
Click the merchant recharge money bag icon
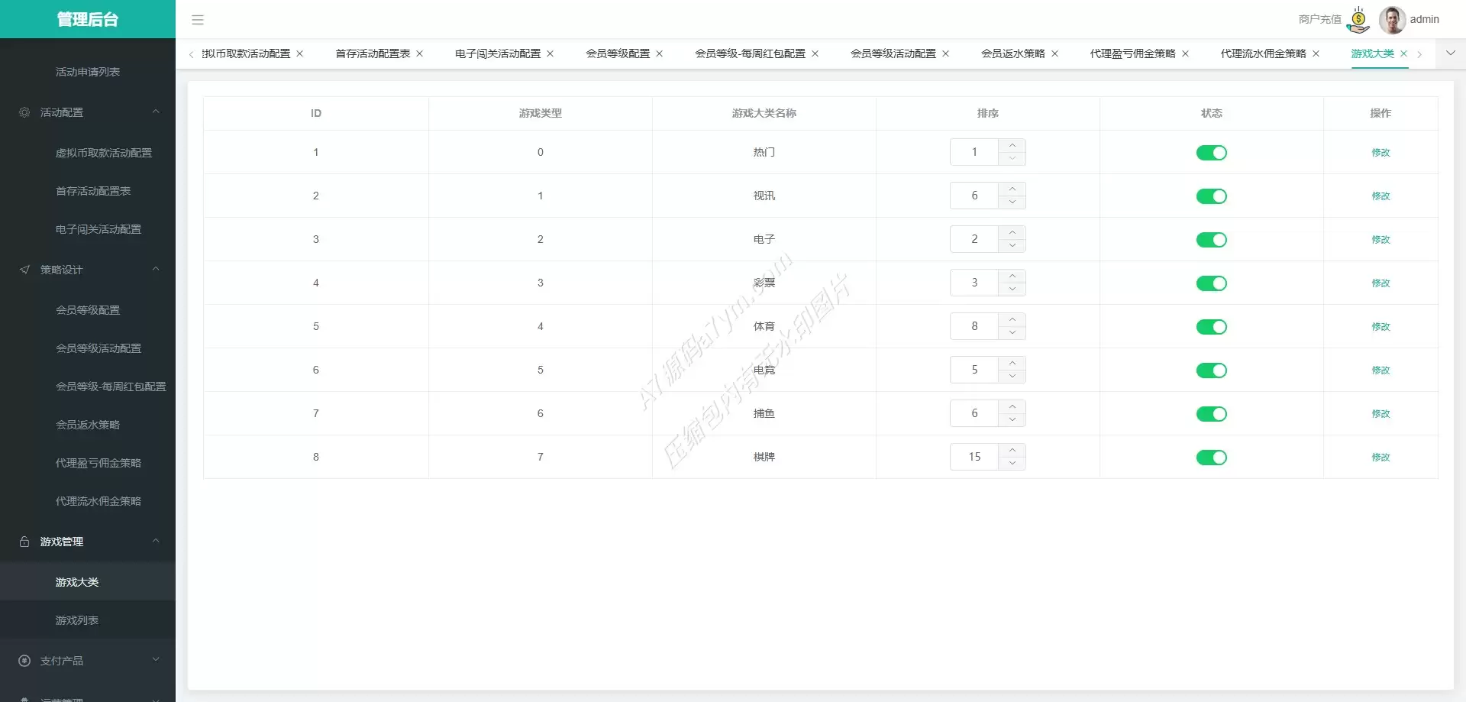click(1358, 20)
